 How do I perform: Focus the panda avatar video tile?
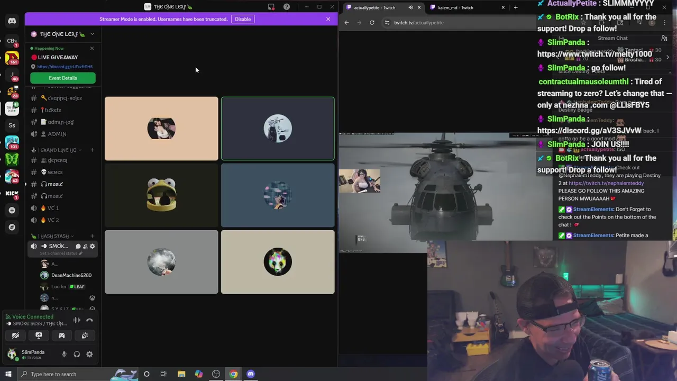[278, 262]
